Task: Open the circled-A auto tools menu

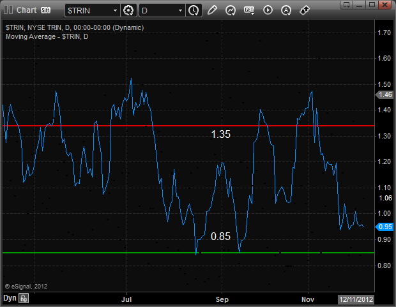Action: (x=286, y=10)
